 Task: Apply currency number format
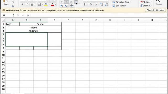coord(85,4)
